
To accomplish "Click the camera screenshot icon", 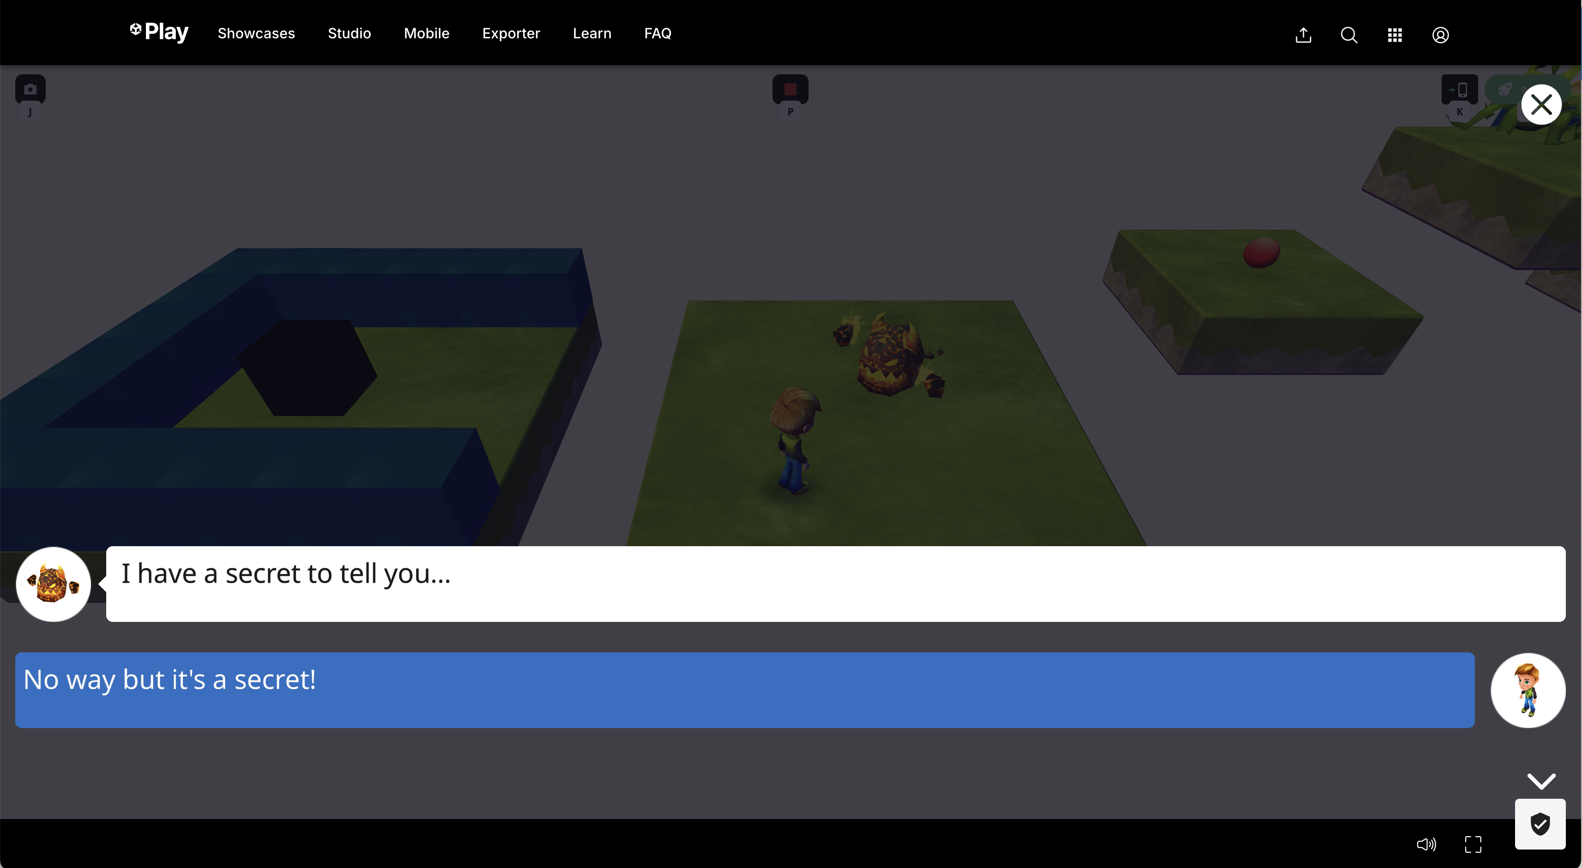I will tap(30, 90).
